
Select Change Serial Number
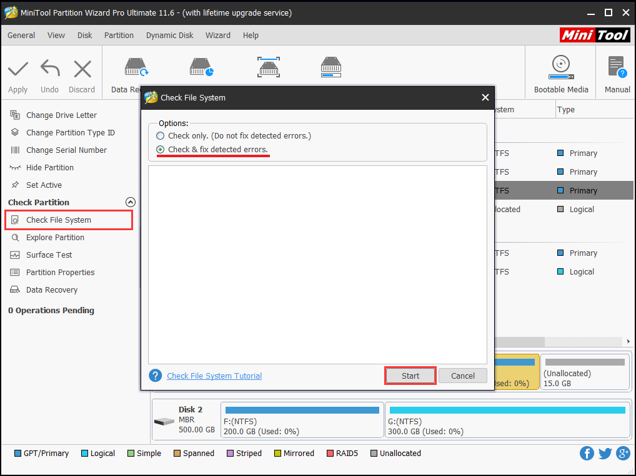[66, 150]
